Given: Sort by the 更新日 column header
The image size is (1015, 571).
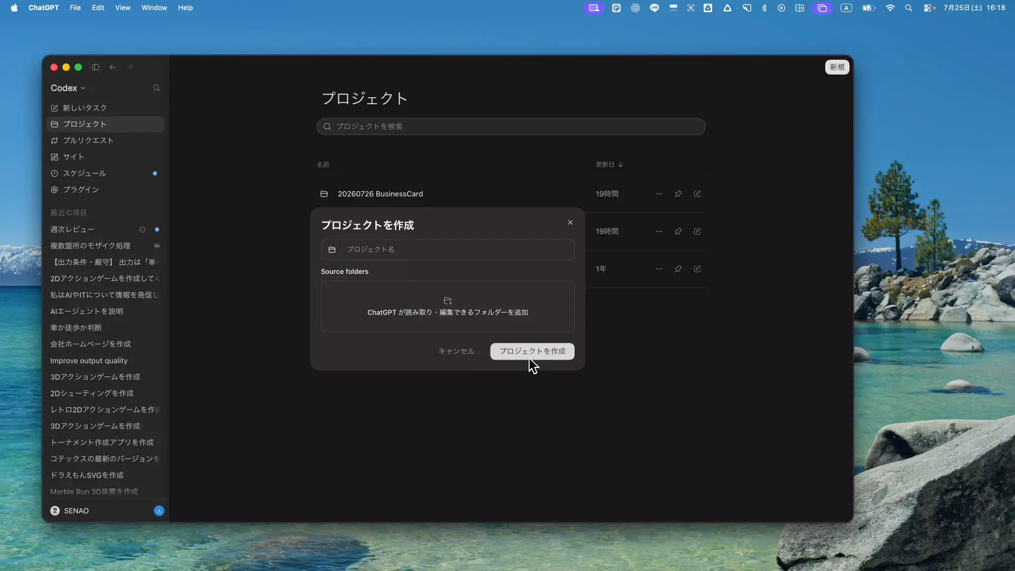Looking at the screenshot, I should (x=609, y=164).
